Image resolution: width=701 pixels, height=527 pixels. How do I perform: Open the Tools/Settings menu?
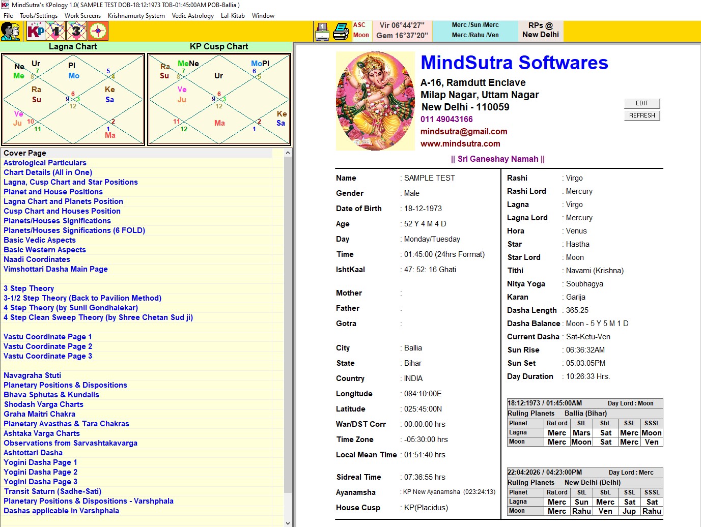39,16
